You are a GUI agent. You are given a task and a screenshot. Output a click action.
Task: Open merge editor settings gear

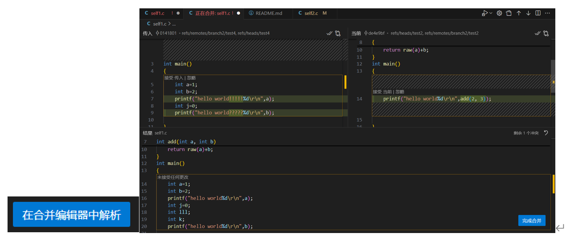pos(500,13)
